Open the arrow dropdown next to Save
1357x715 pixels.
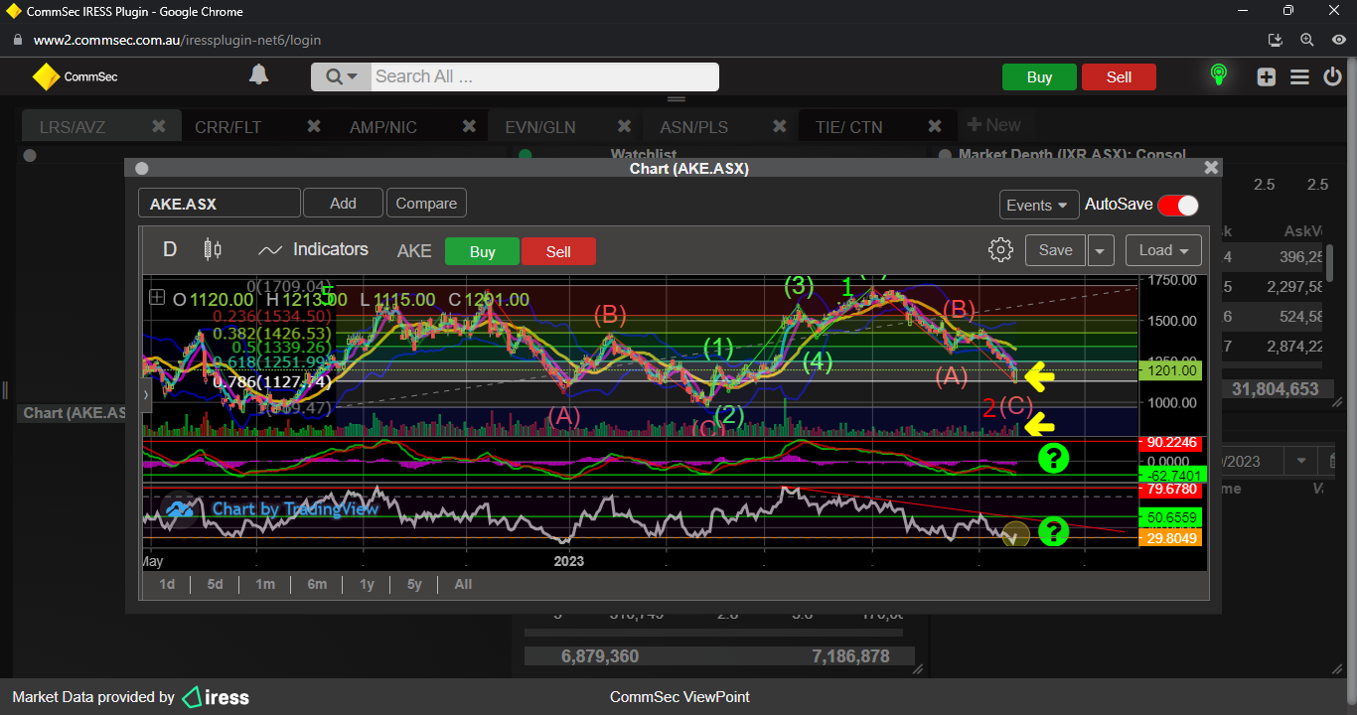[1101, 250]
